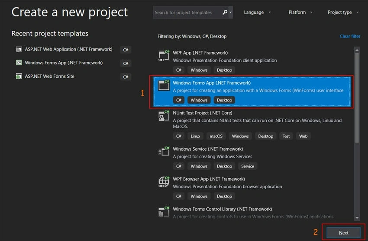368x241 pixels.
Task: Click Web tag under NUnit Test Project
Action: pos(303,136)
